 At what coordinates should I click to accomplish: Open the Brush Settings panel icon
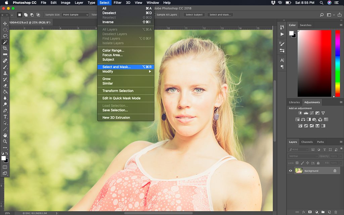[x=282, y=44]
